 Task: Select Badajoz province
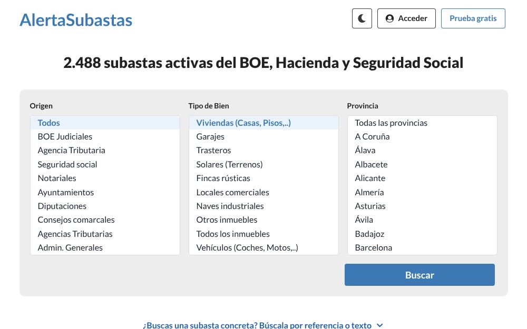(x=422, y=234)
